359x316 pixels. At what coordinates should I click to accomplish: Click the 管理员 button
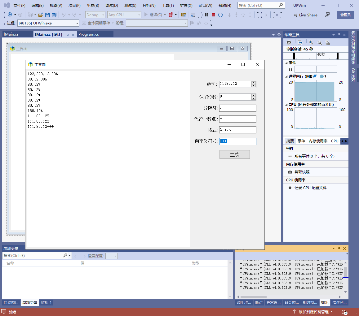pyautogui.click(x=345, y=15)
